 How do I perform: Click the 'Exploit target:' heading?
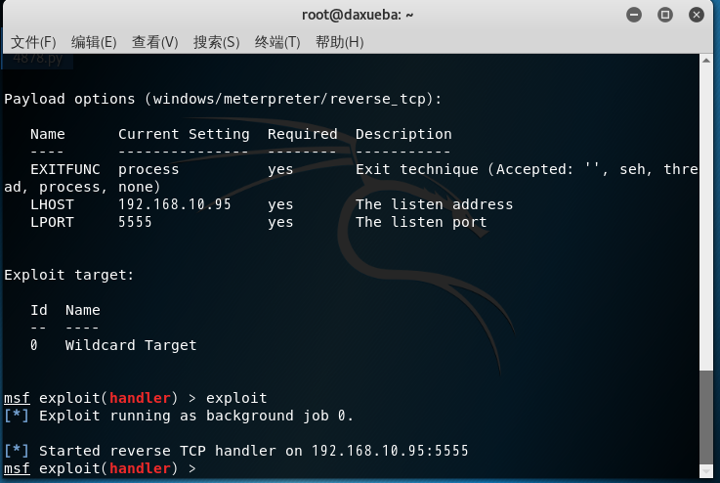pyautogui.click(x=69, y=275)
